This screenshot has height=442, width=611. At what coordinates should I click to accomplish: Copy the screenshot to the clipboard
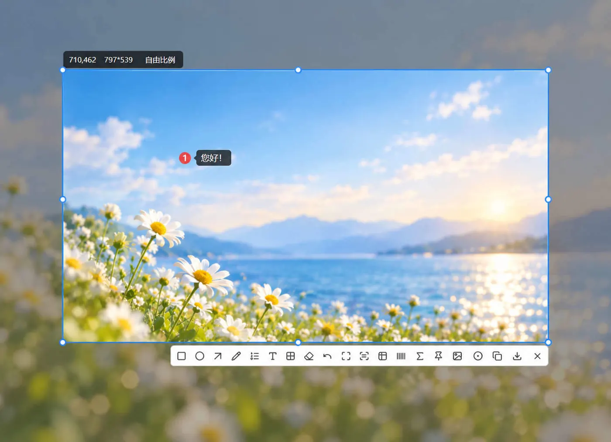pos(497,356)
